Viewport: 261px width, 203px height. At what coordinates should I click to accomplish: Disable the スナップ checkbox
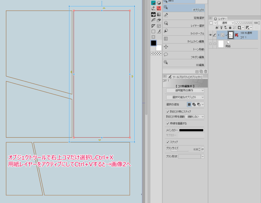pyautogui.click(x=168, y=142)
